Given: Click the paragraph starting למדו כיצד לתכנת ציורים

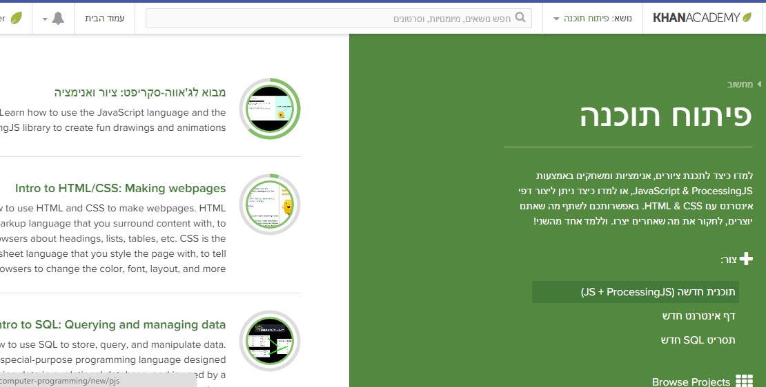Looking at the screenshot, I should click(636, 198).
